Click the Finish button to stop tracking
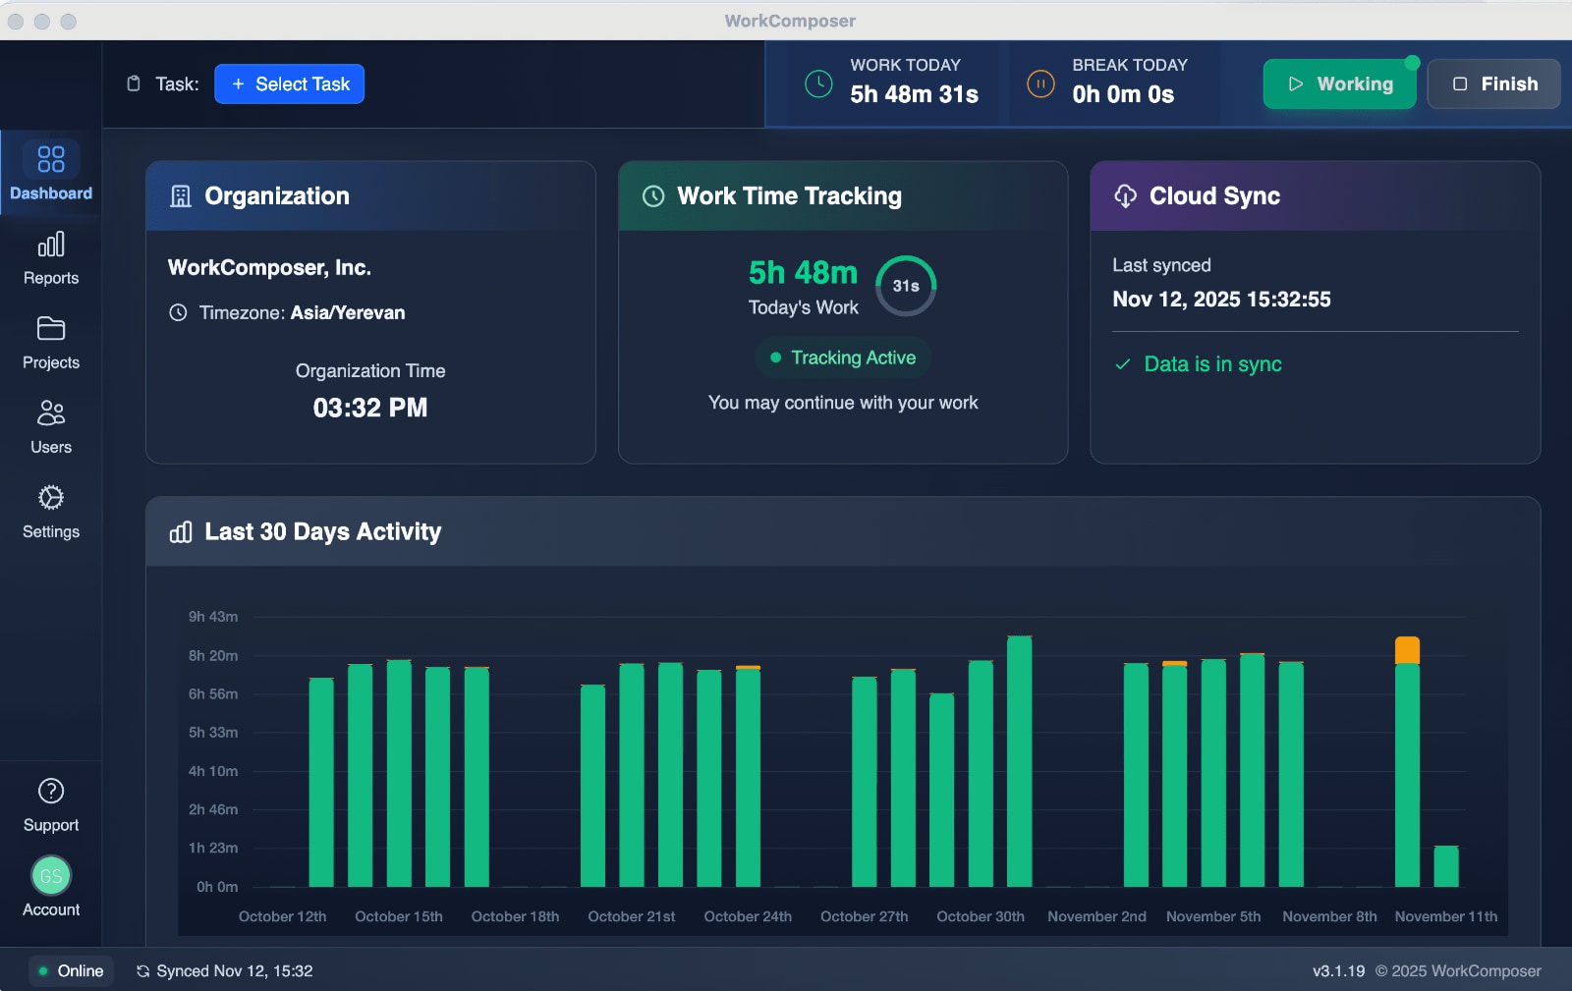 coord(1493,83)
